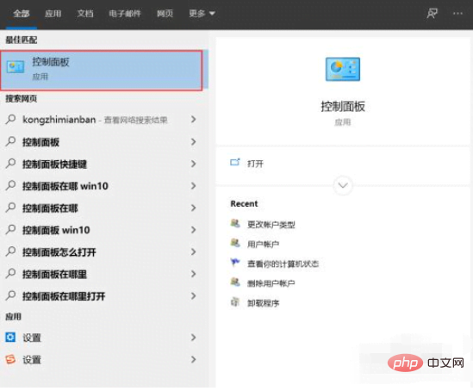The width and height of the screenshot is (473, 391).
Task: Click the user icon beside 更改帐户类型
Action: tap(235, 223)
